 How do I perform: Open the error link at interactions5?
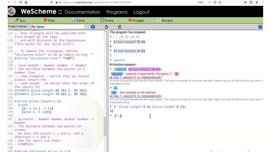[x=135, y=96]
